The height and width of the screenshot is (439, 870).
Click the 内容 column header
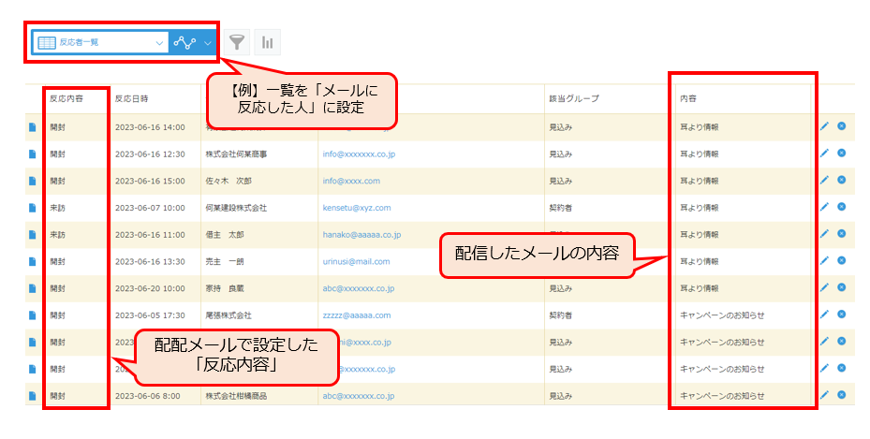(x=688, y=98)
